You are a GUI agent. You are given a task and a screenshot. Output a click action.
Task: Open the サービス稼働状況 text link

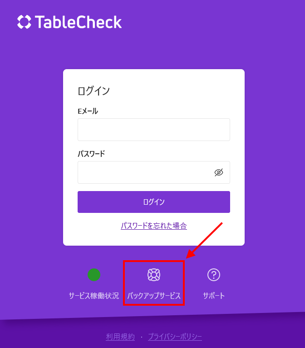point(94,296)
